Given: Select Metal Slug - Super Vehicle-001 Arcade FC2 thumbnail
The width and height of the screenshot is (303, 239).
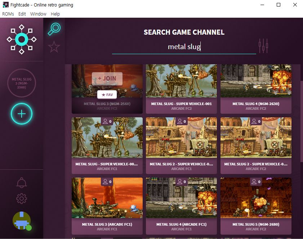Looking at the screenshot, I should [x=181, y=81].
